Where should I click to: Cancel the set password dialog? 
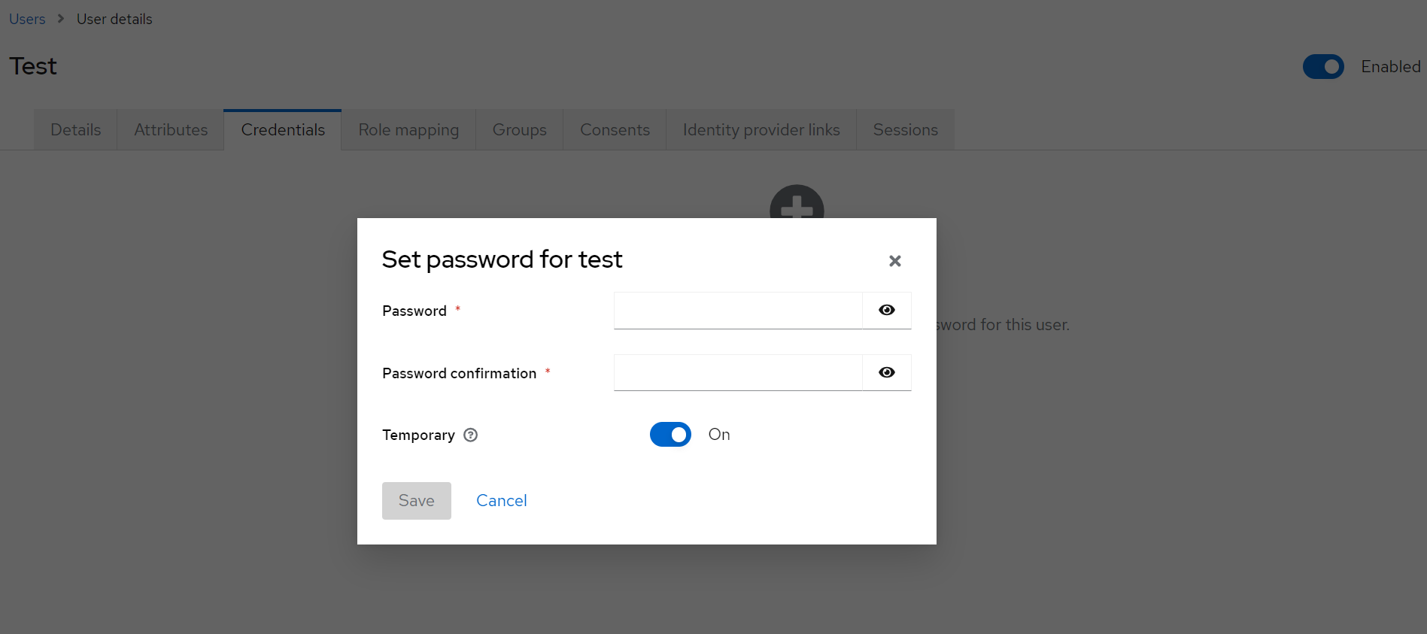point(502,501)
